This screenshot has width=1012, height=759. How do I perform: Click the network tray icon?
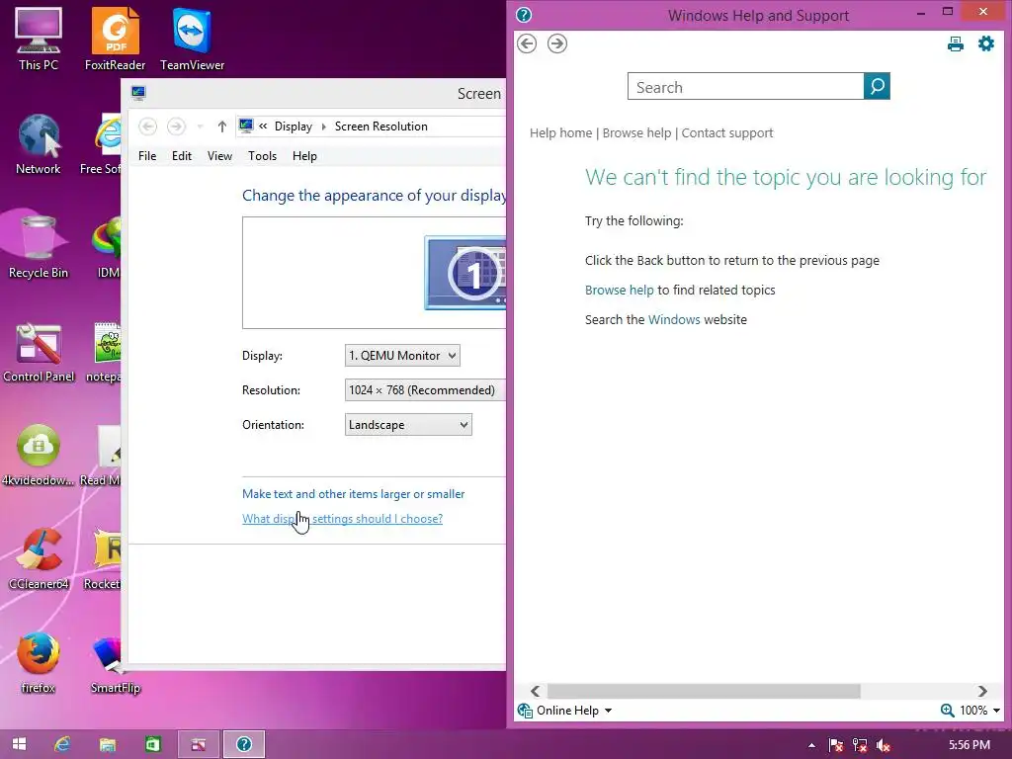[x=860, y=745]
